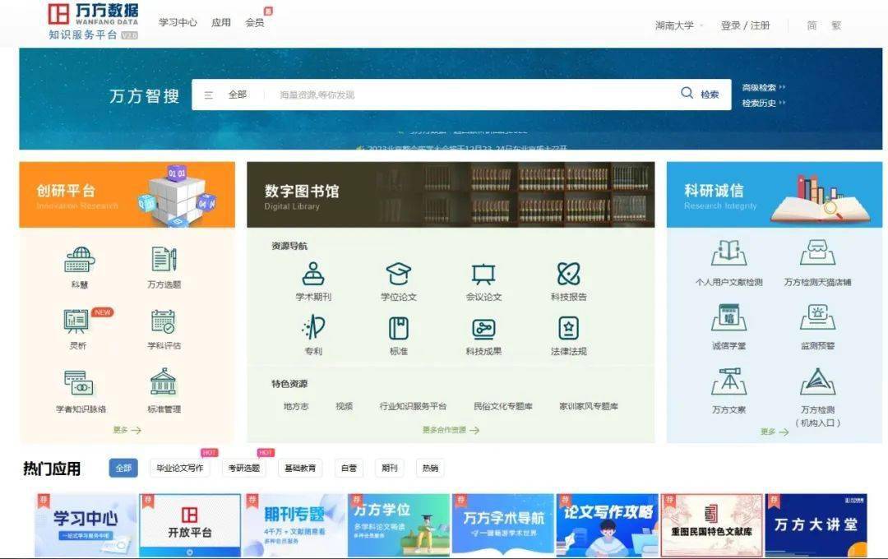Open the 行业知识服务平台 link
Viewport: 888px width, 559px height.
(x=413, y=406)
